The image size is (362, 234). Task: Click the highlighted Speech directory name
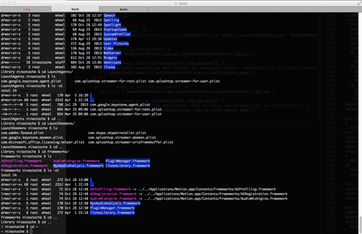pyautogui.click(x=109, y=15)
